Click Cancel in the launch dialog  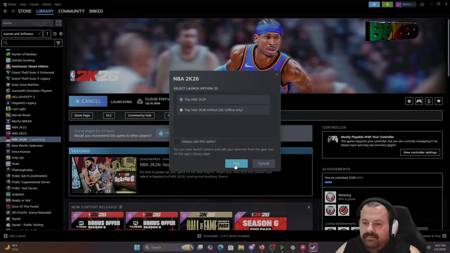(x=263, y=163)
